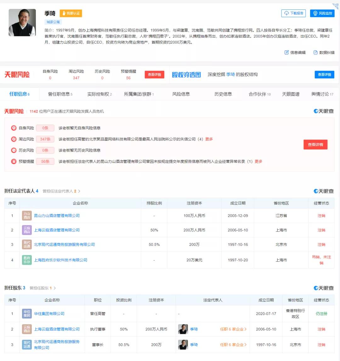Click the 数据纠错 document correction icon
The height and width of the screenshot is (361, 340).
(x=316, y=53)
